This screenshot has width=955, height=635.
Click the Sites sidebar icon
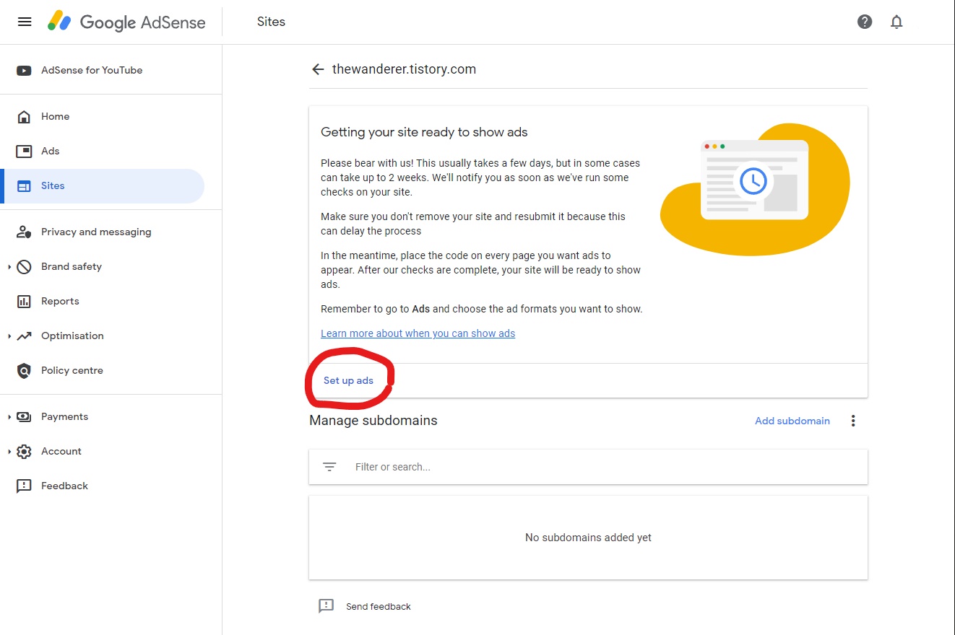coord(24,185)
